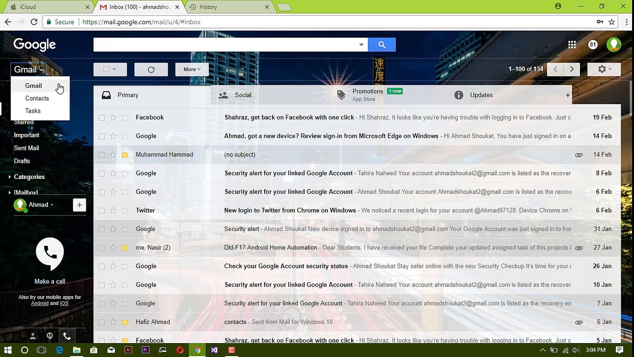Open the Google account avatar
Screen dimensions: 634x357
(x=614, y=45)
